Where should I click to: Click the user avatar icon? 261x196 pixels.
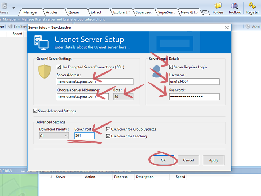point(157,71)
